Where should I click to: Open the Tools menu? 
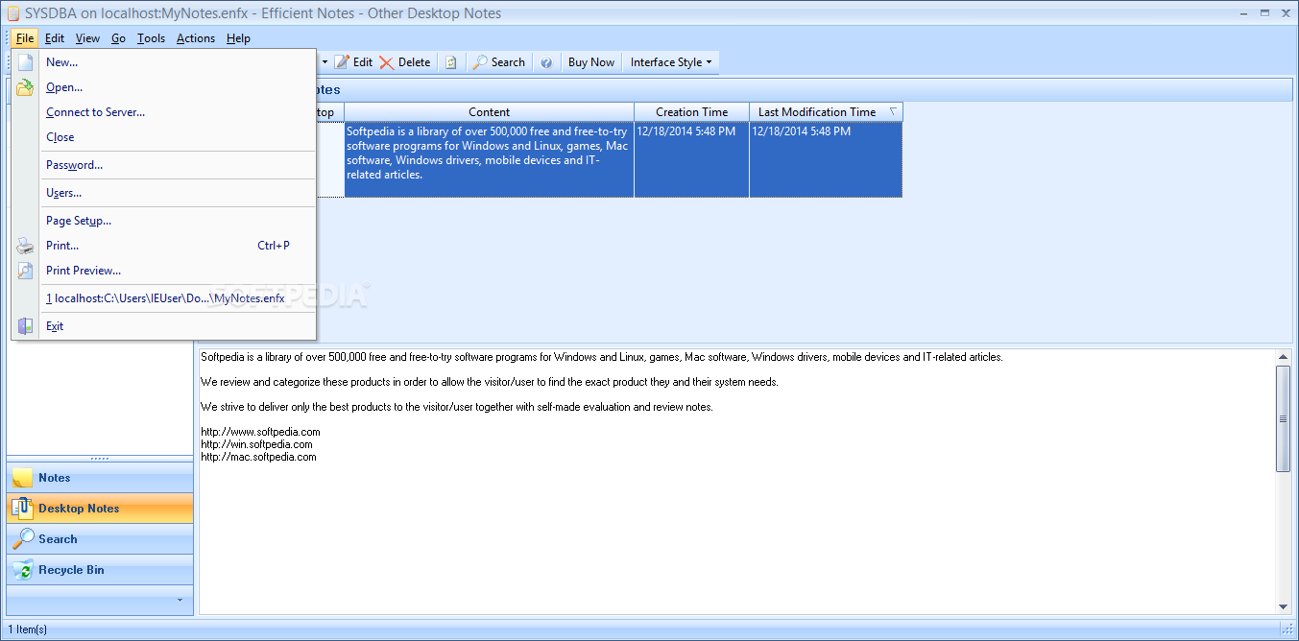151,38
